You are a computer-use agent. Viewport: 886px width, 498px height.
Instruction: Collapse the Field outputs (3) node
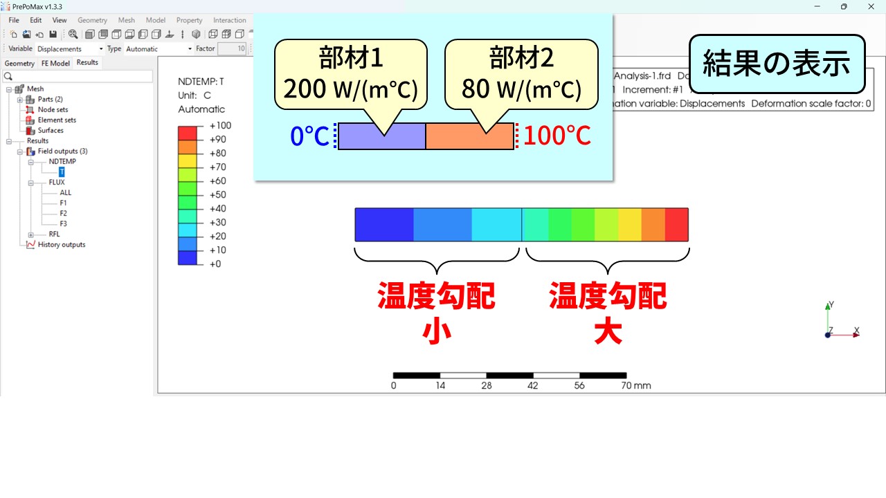pos(20,151)
